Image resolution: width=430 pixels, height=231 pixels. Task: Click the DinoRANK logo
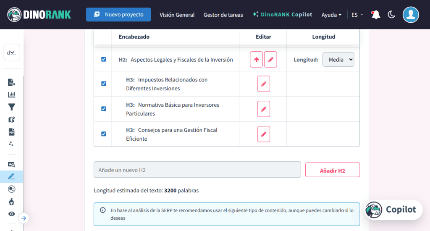tap(39, 15)
